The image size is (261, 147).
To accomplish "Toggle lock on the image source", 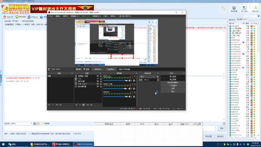I will pos(101,78).
